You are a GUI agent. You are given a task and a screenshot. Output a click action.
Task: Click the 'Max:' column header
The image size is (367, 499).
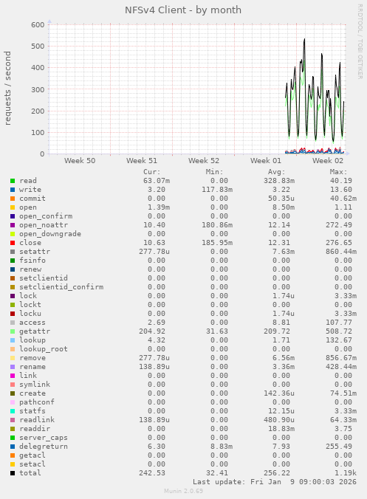pos(338,172)
